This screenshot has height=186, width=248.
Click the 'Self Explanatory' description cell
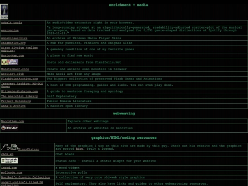click(x=62, y=96)
